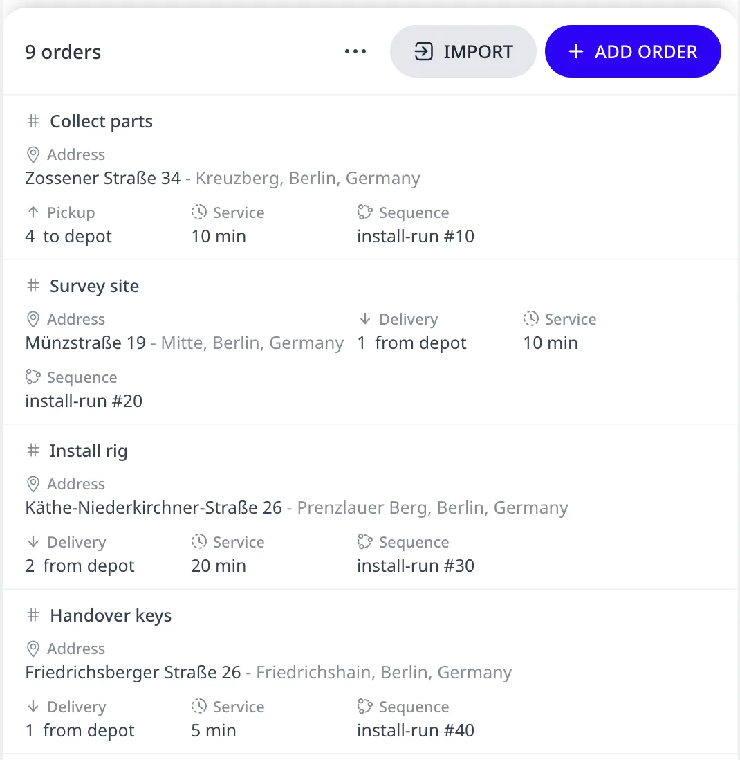Click the Service clock icon in Survey site
Screen dimensions: 740x760
tap(530, 319)
